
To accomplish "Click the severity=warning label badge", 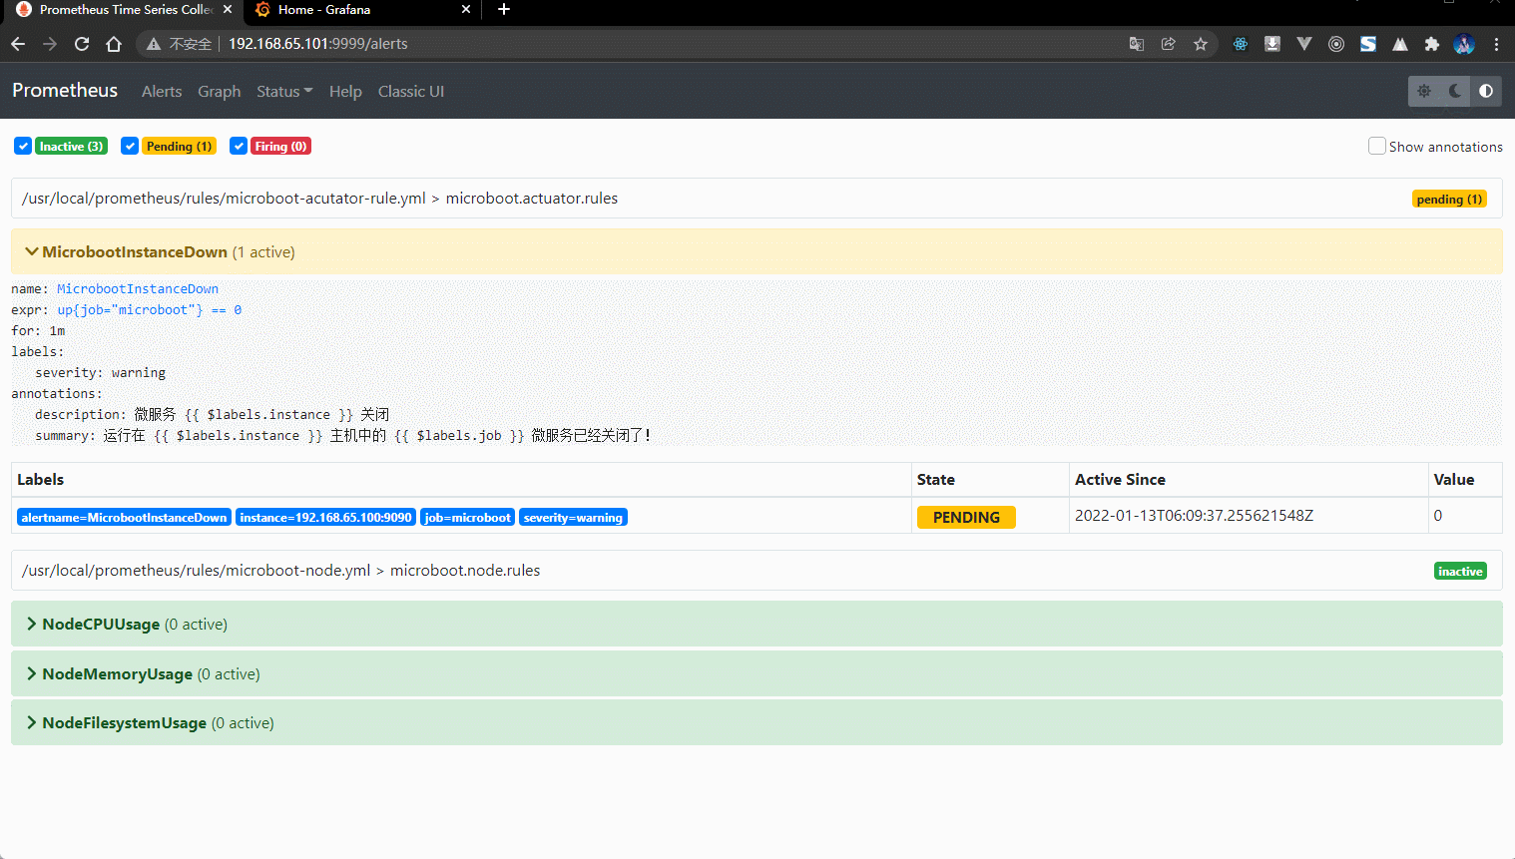I will click(x=573, y=517).
